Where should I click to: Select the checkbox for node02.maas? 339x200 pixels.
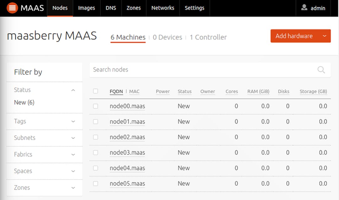(96, 137)
